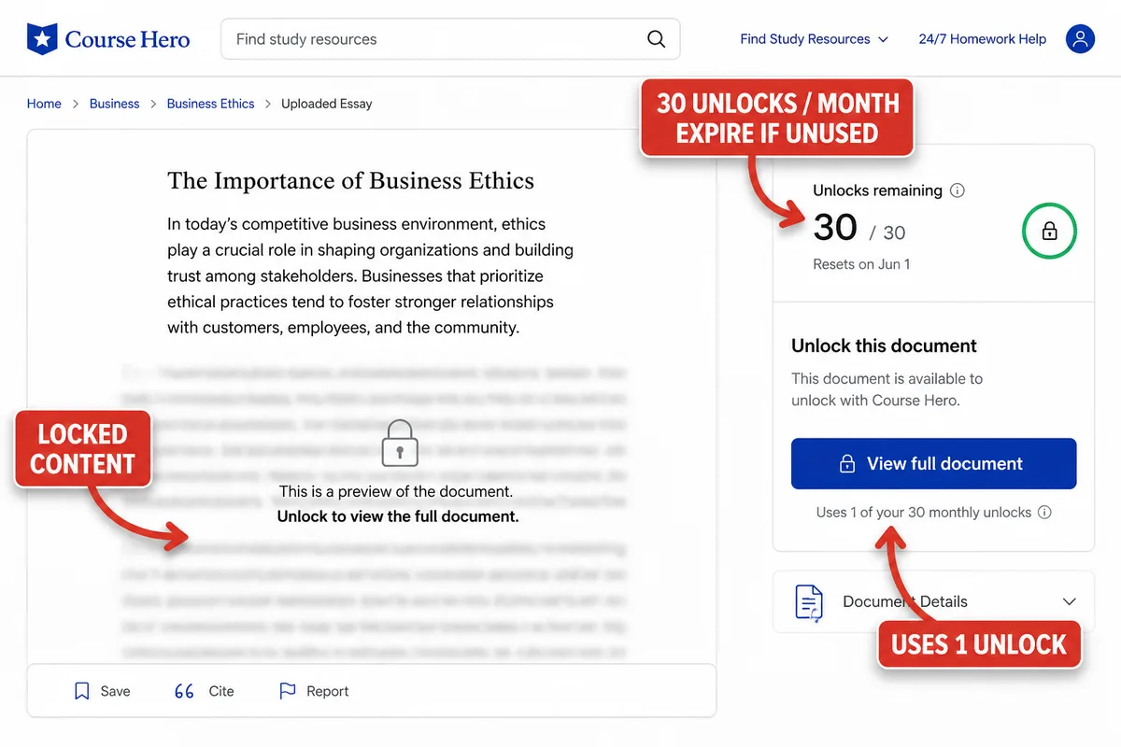Navigate to Business Ethics breadcrumb
This screenshot has width=1121, height=747.
pos(210,104)
